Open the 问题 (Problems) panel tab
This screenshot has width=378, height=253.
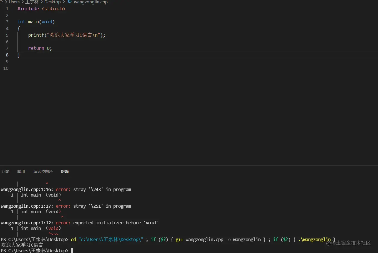(5, 172)
